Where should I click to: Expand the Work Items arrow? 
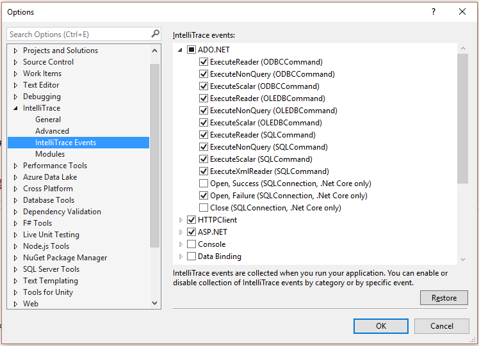click(15, 74)
